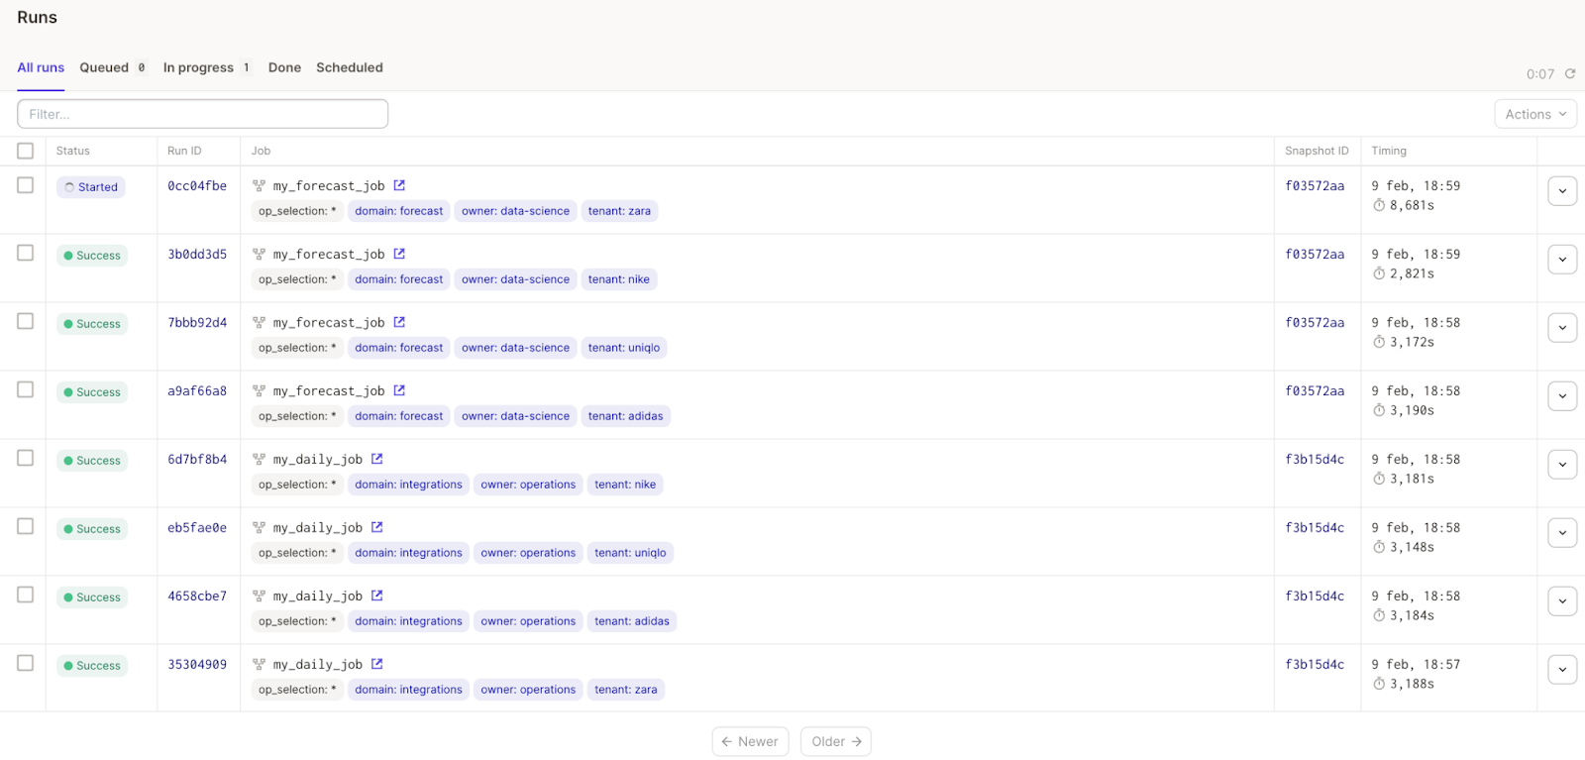Go to Older runs page

[x=836, y=741]
